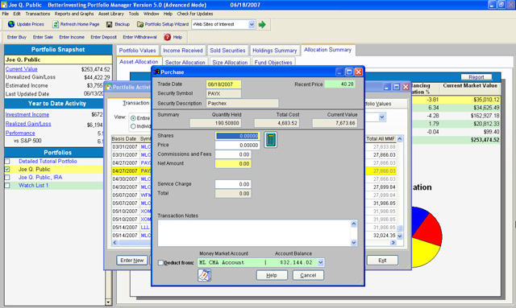The image size is (516, 308).
Task: Click Enter Buy toolbar button
Action: click(x=17, y=37)
